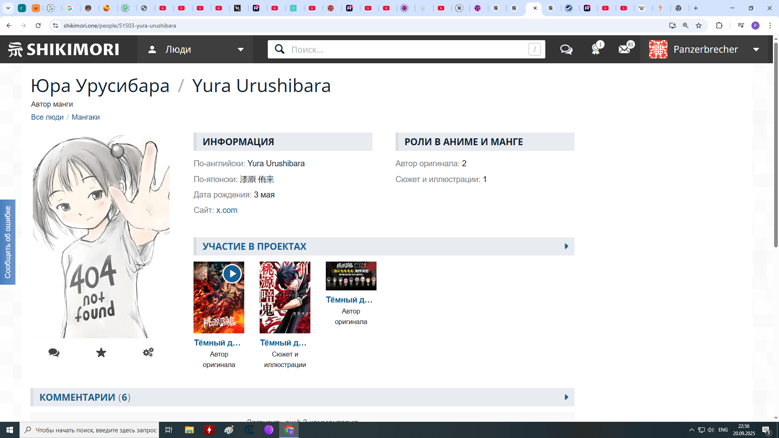
Task: Expand the Участие в проектах section arrow
Action: point(566,246)
